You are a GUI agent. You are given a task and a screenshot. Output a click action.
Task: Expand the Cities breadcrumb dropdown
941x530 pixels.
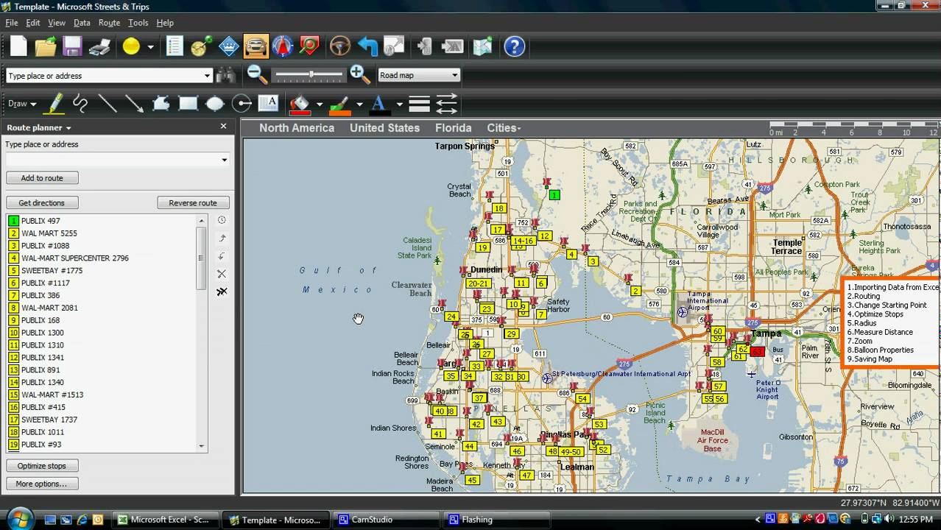point(504,128)
